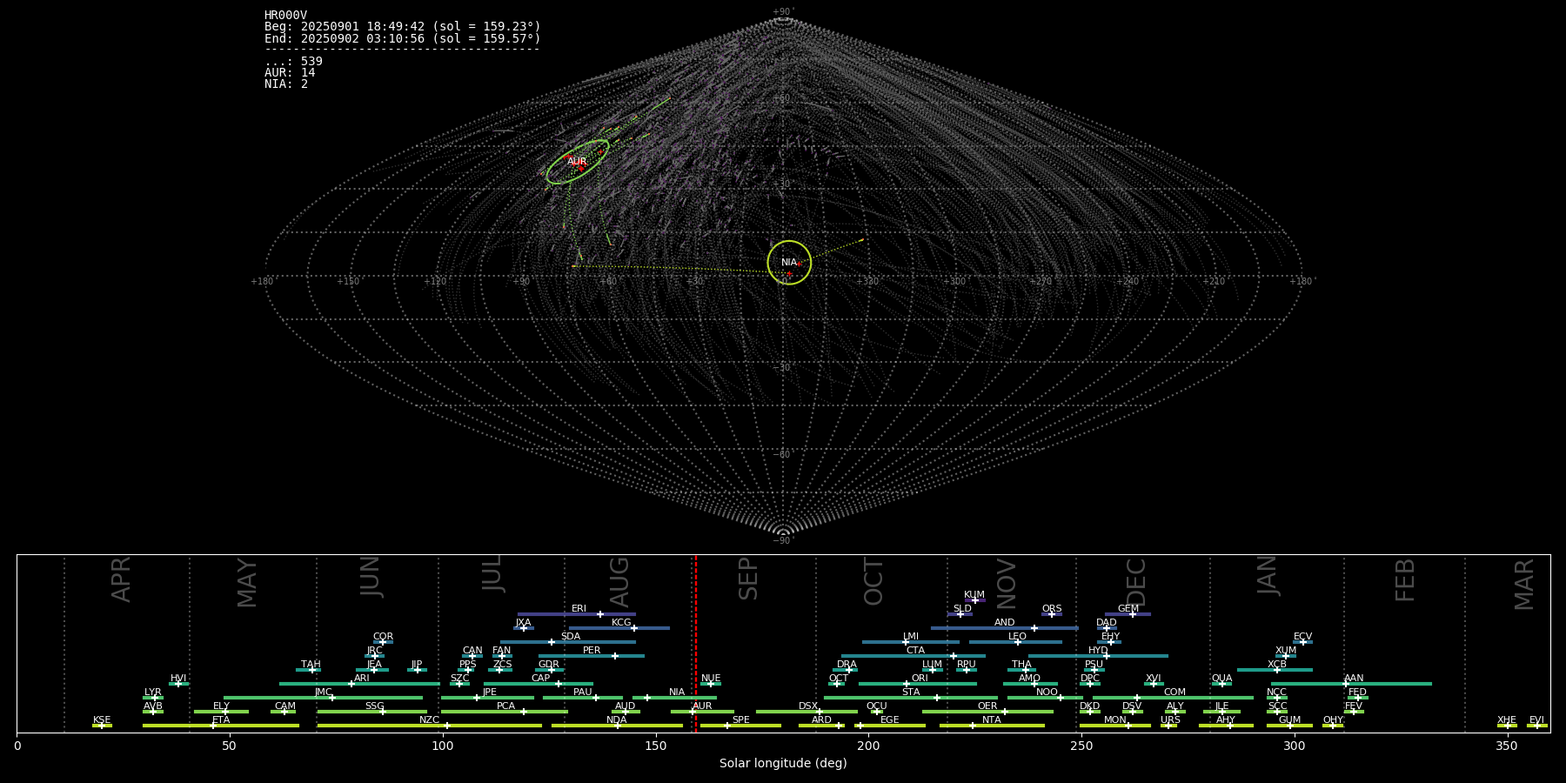Viewport: 1566px width, 783px height.
Task: Click the 350 tick on solar longitude axis
Action: pyautogui.click(x=1508, y=746)
